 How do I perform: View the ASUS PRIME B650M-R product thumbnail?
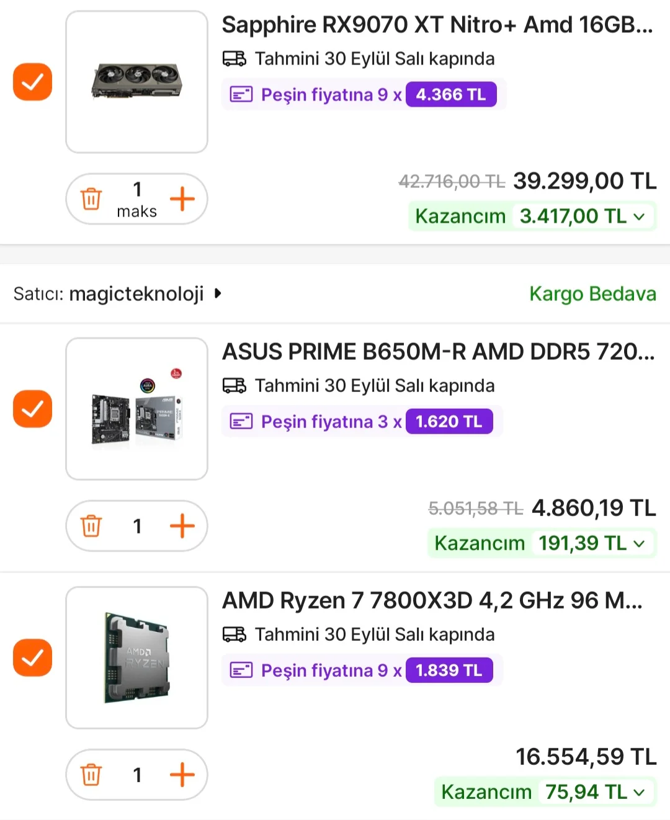[x=136, y=409]
